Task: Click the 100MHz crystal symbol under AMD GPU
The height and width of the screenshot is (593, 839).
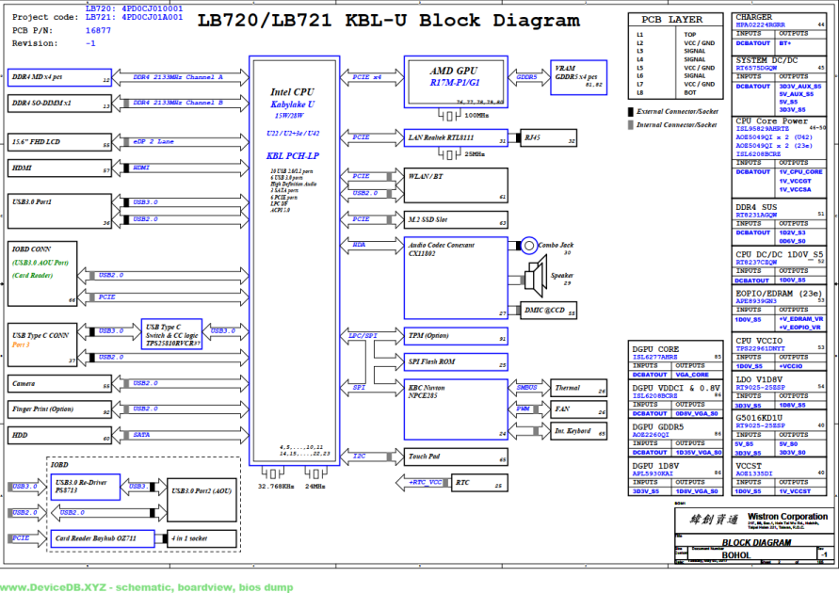Action: [x=449, y=116]
